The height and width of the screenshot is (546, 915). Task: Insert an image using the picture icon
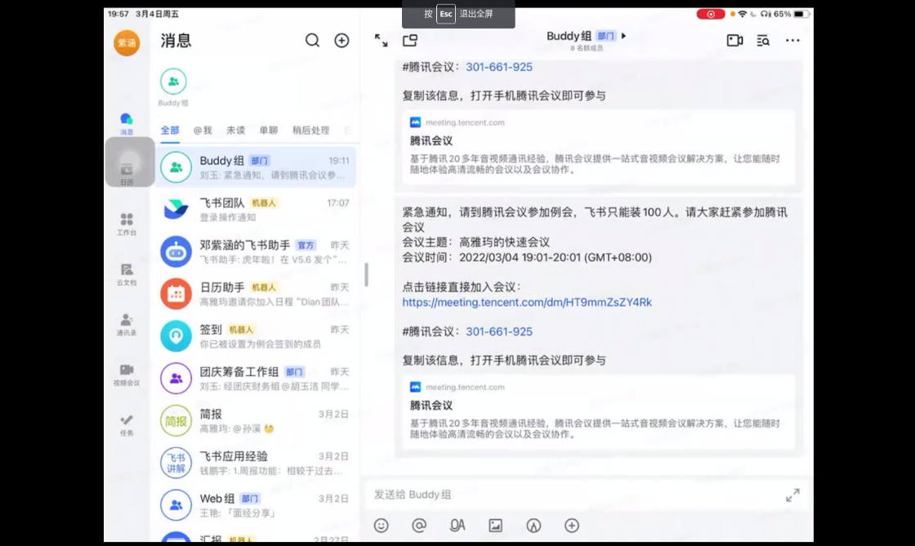coord(495,526)
